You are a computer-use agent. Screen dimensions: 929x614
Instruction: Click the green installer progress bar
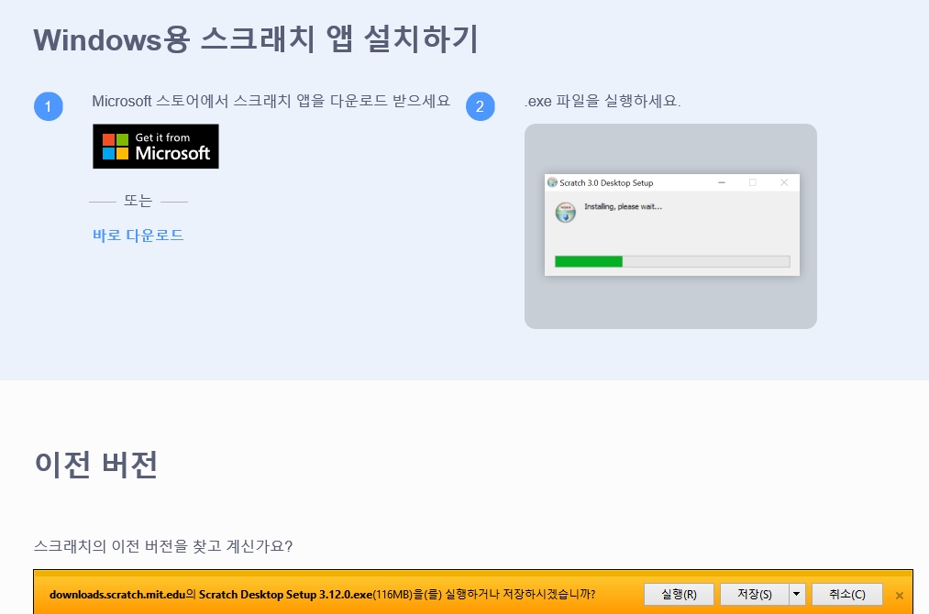pos(672,262)
